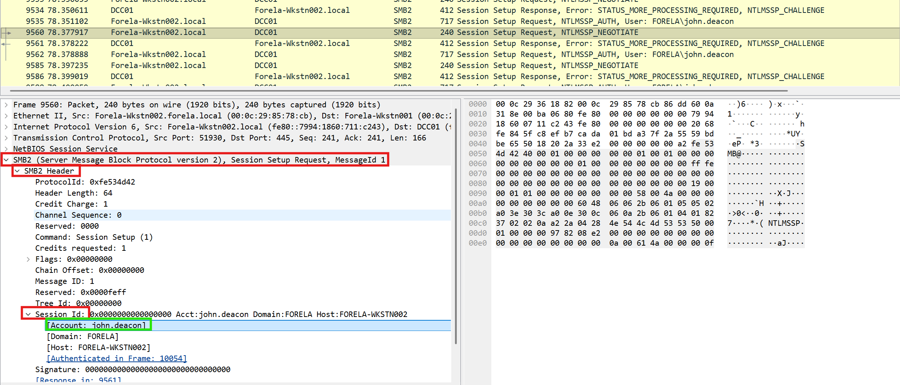Select packet 9561 NTLMSSP_CHALLENGE row
Screen dimensions: 900x385
(x=404, y=43)
